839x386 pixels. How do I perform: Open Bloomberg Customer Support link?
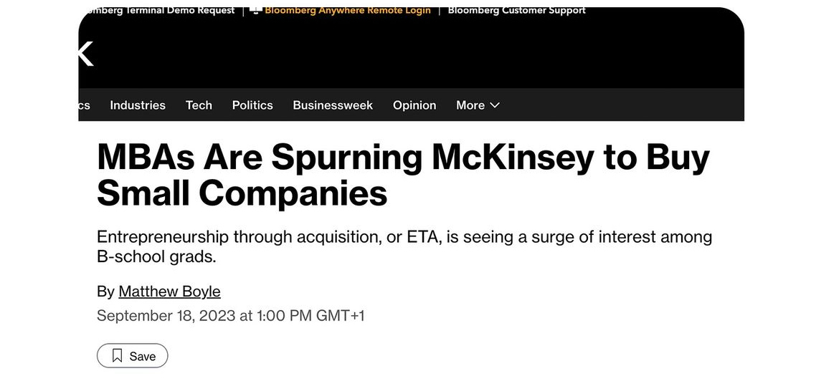point(516,10)
